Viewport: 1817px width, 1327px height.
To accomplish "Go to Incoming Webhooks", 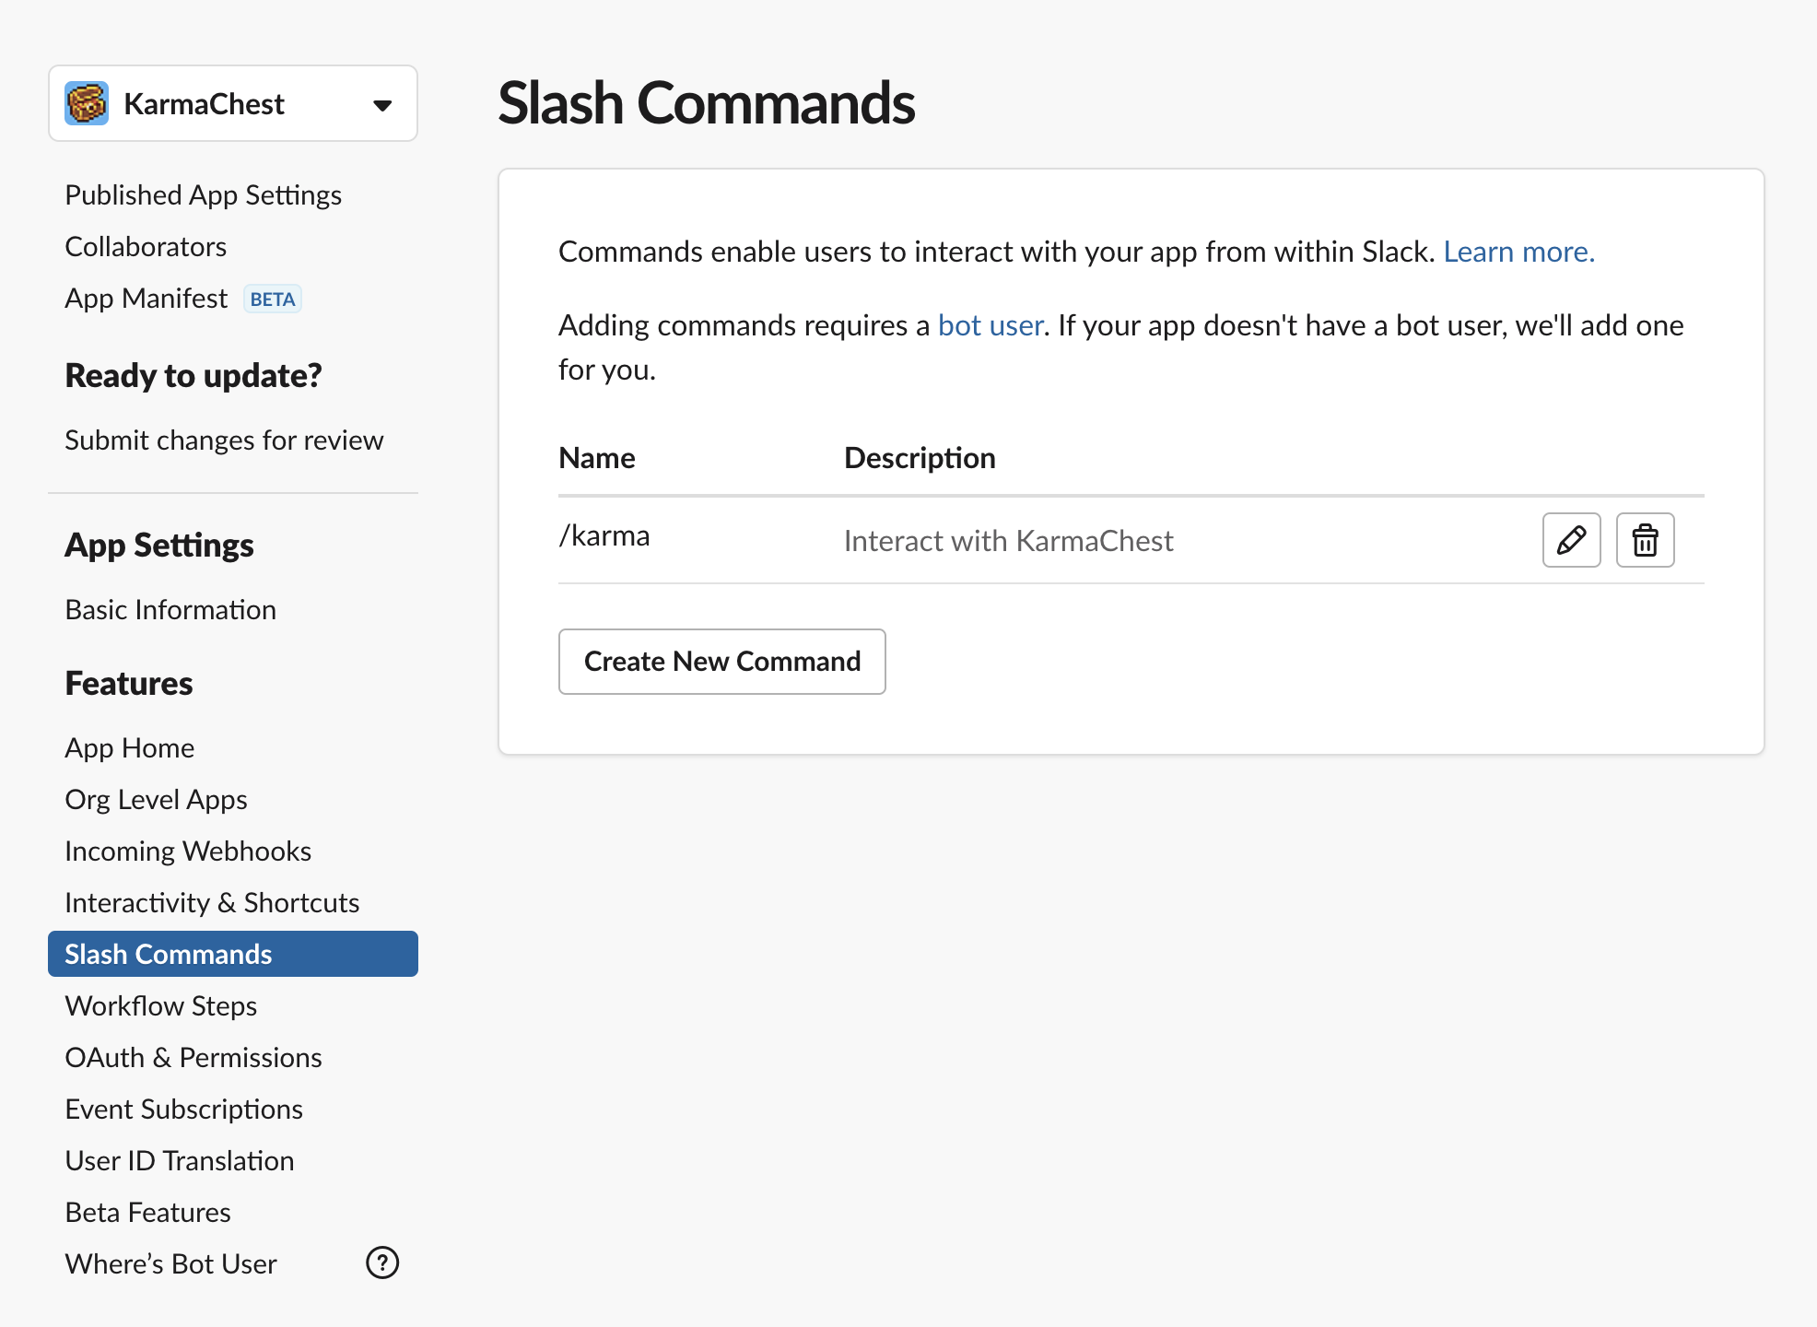I will (188, 851).
